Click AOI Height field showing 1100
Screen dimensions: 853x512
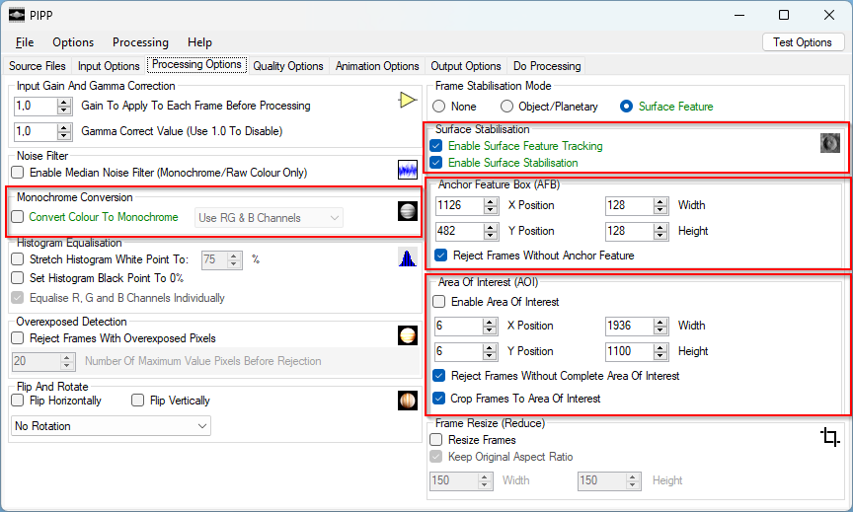click(x=629, y=351)
